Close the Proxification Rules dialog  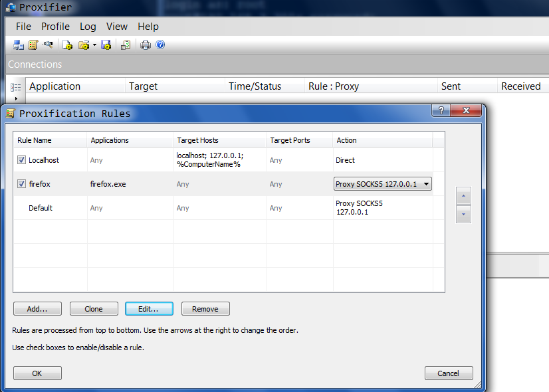466,110
